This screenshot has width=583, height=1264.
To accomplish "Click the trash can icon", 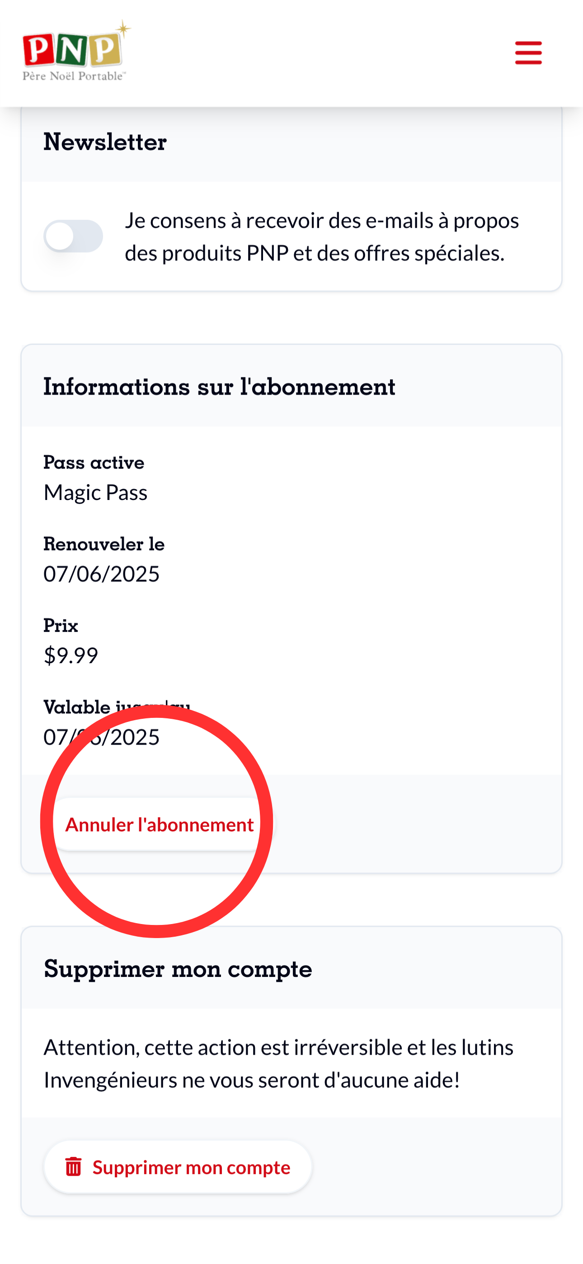I will pyautogui.click(x=73, y=1166).
